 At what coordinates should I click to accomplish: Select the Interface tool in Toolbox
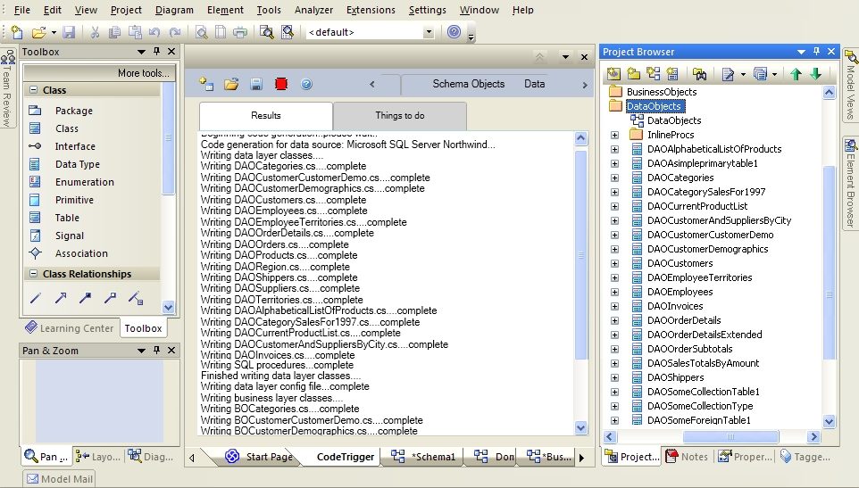click(75, 146)
